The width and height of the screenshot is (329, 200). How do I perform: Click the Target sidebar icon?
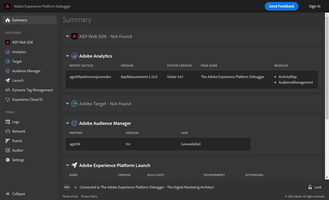8,61
